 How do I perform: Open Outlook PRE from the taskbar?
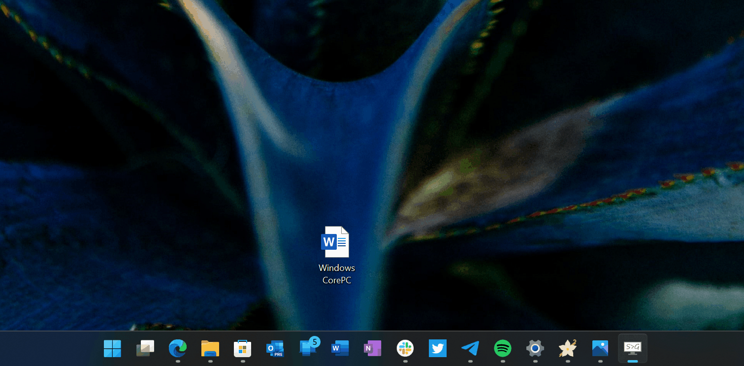275,349
